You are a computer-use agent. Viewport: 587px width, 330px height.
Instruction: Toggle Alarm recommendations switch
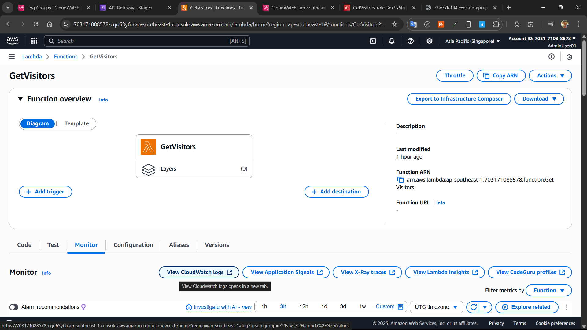[x=14, y=307]
